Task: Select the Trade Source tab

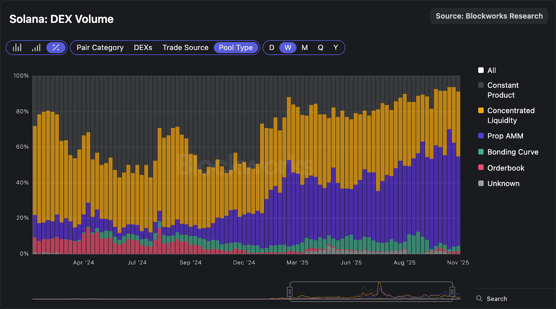Action: [x=185, y=48]
